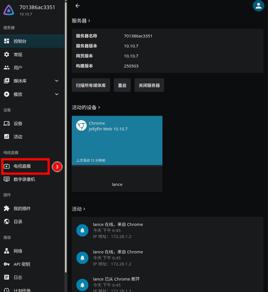
Task: Click the 关闭服务器 button
Action: 149,85
